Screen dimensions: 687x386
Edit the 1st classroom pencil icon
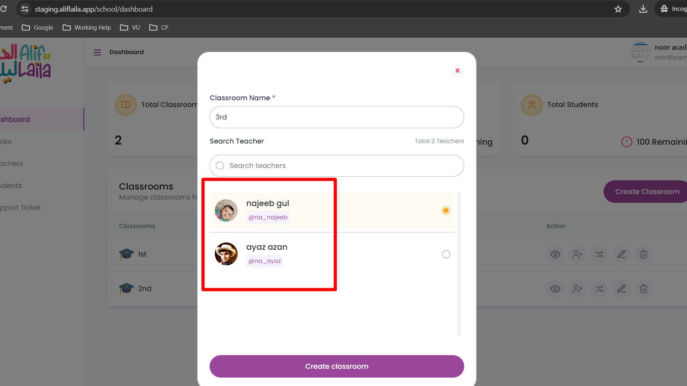point(621,254)
